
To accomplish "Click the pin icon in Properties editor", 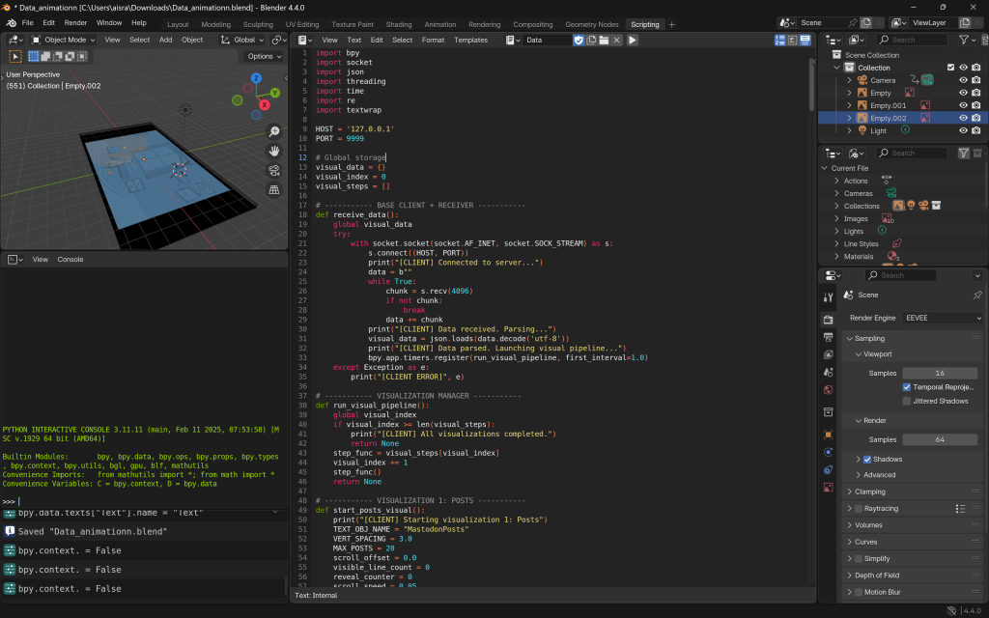I will pos(977,295).
